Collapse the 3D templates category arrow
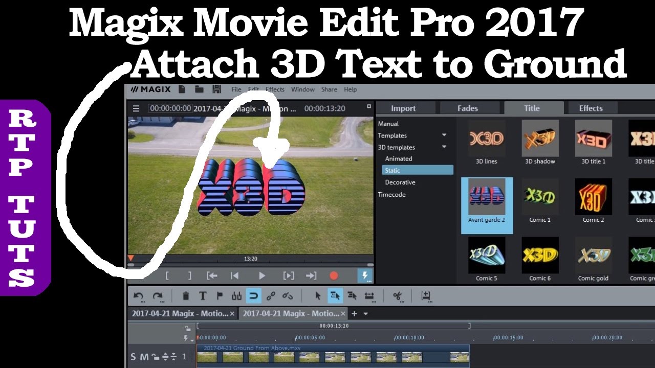 pos(444,147)
